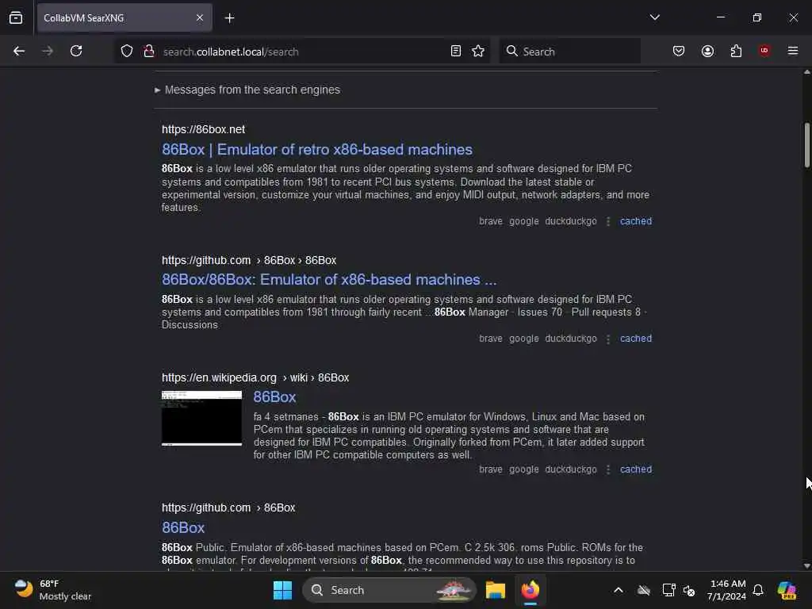Image resolution: width=812 pixels, height=609 pixels.
Task: Open the github.com 86Box organization result title
Action: pyautogui.click(x=183, y=527)
